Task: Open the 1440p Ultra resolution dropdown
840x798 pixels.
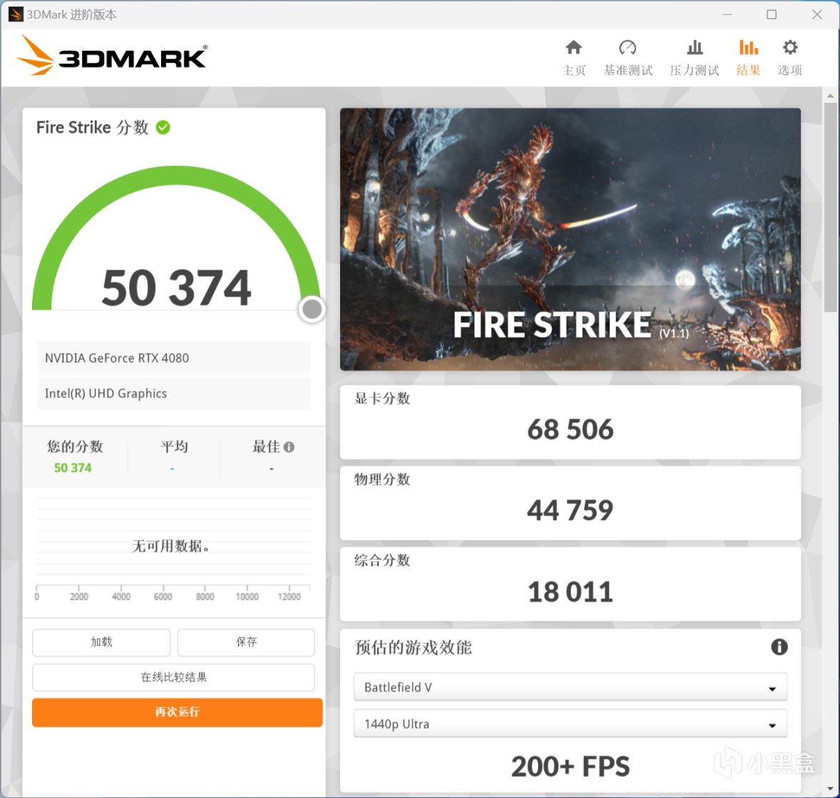Action: coord(570,724)
